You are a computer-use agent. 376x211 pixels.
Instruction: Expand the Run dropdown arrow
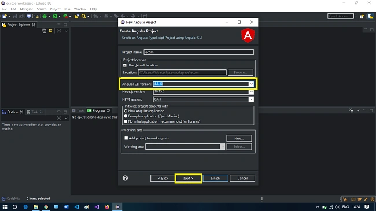[x=59, y=16]
